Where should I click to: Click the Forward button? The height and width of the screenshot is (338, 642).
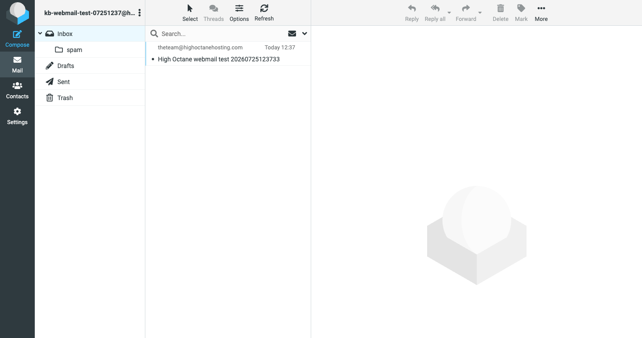[466, 13]
